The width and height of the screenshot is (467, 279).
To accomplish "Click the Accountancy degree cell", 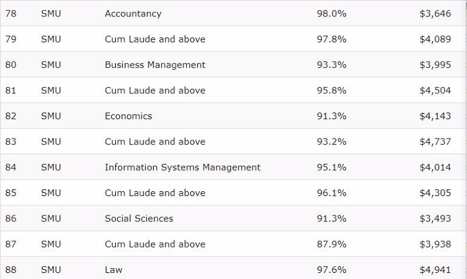I will pyautogui.click(x=133, y=13).
